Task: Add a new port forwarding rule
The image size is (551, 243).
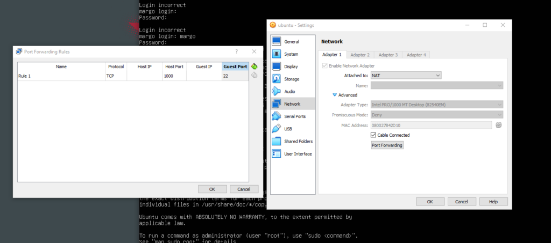Action: coord(255,67)
